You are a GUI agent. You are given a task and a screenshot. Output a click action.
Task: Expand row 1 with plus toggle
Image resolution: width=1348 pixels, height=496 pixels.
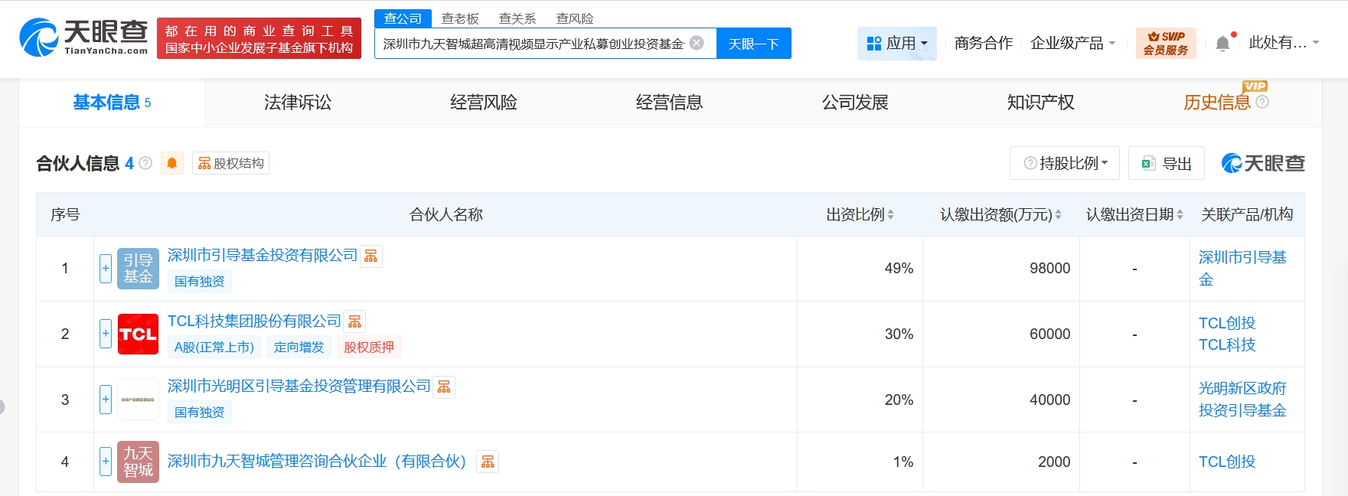(106, 269)
